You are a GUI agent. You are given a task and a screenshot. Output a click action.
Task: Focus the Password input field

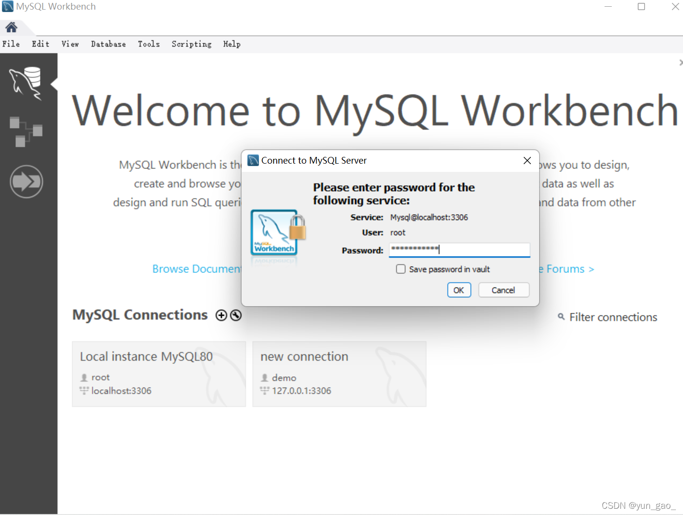tap(459, 250)
